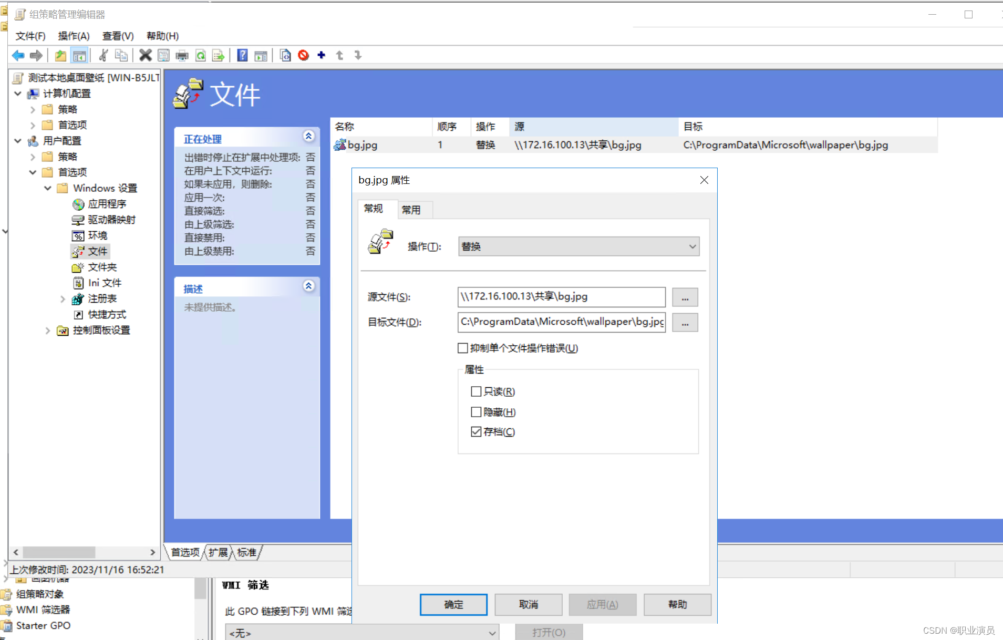Click the 确定 button
This screenshot has height=640, width=1003.
point(453,604)
